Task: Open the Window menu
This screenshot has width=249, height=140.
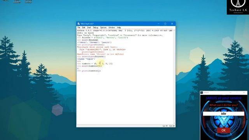Action: point(112,28)
